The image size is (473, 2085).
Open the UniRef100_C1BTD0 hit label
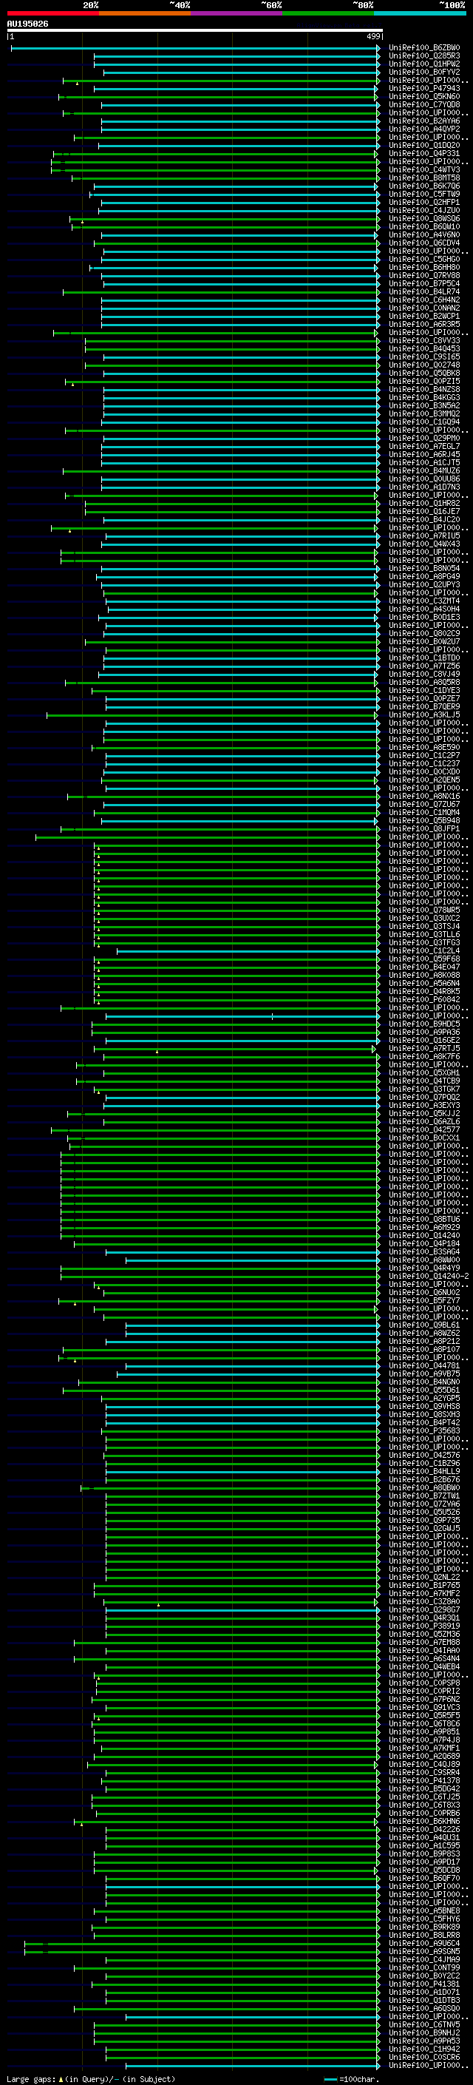(424, 658)
